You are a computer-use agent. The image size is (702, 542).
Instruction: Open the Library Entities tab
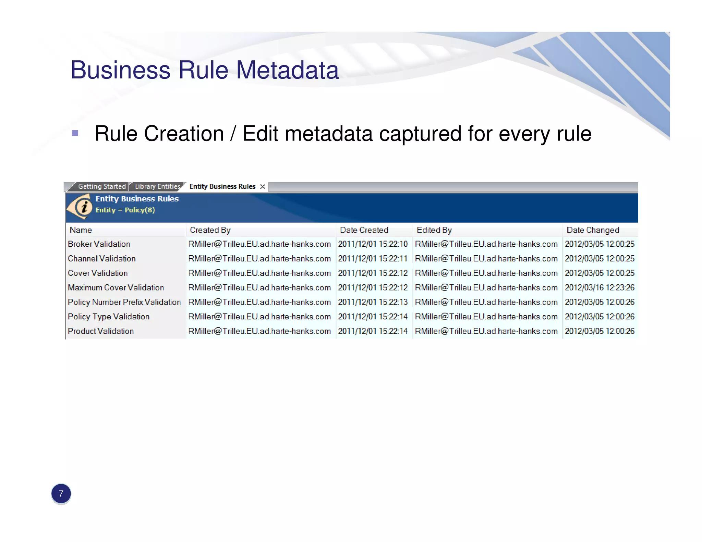(x=158, y=186)
